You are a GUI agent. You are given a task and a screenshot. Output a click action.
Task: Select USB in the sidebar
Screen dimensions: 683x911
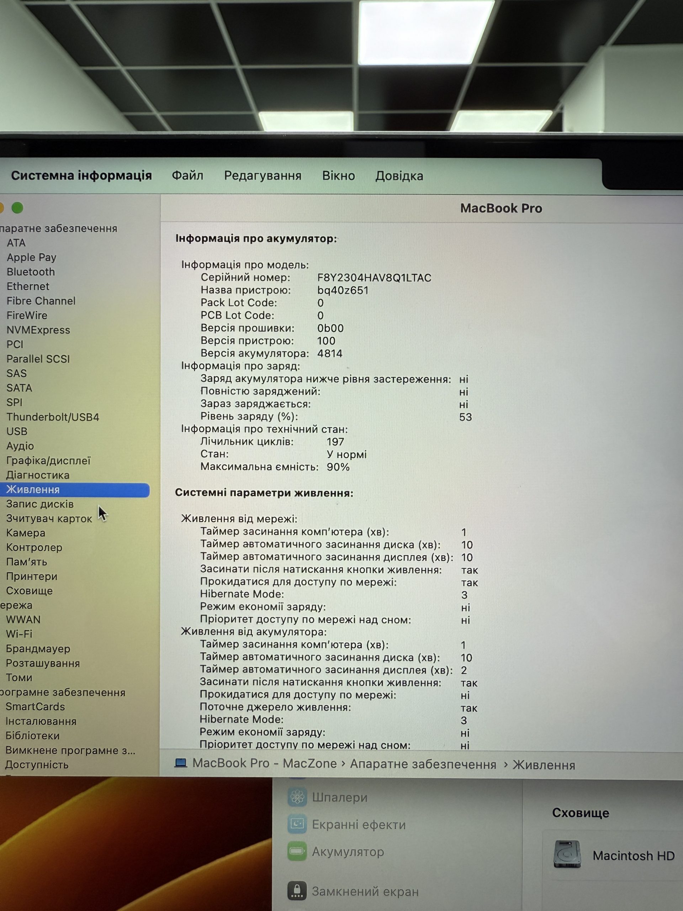[x=17, y=431]
